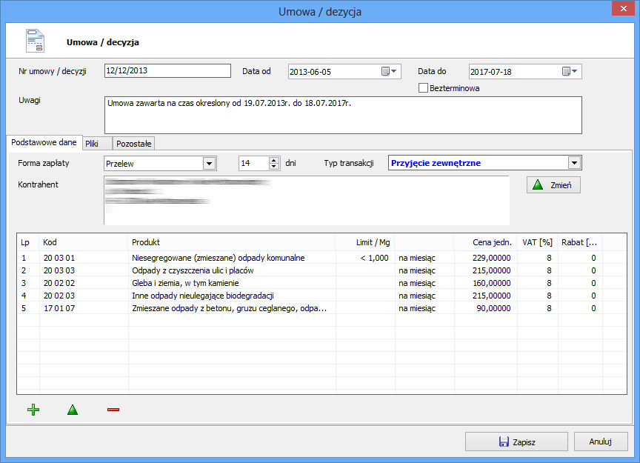Focus the Nr umowy / decyzji field
The image size is (640, 463).
tap(167, 71)
